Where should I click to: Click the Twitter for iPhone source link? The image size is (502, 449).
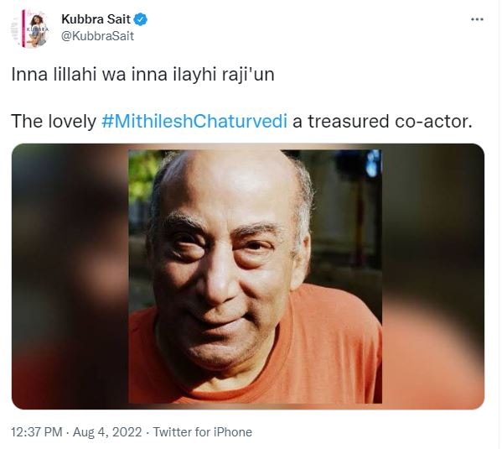click(202, 432)
